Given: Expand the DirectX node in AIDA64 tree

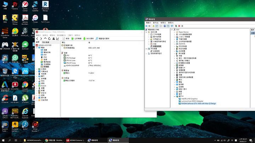Looking at the screenshot, I should (37, 86).
